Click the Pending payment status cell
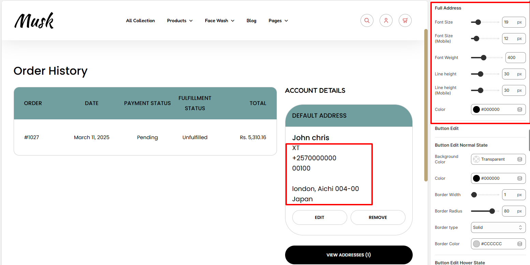This screenshot has width=530, height=265. (147, 137)
